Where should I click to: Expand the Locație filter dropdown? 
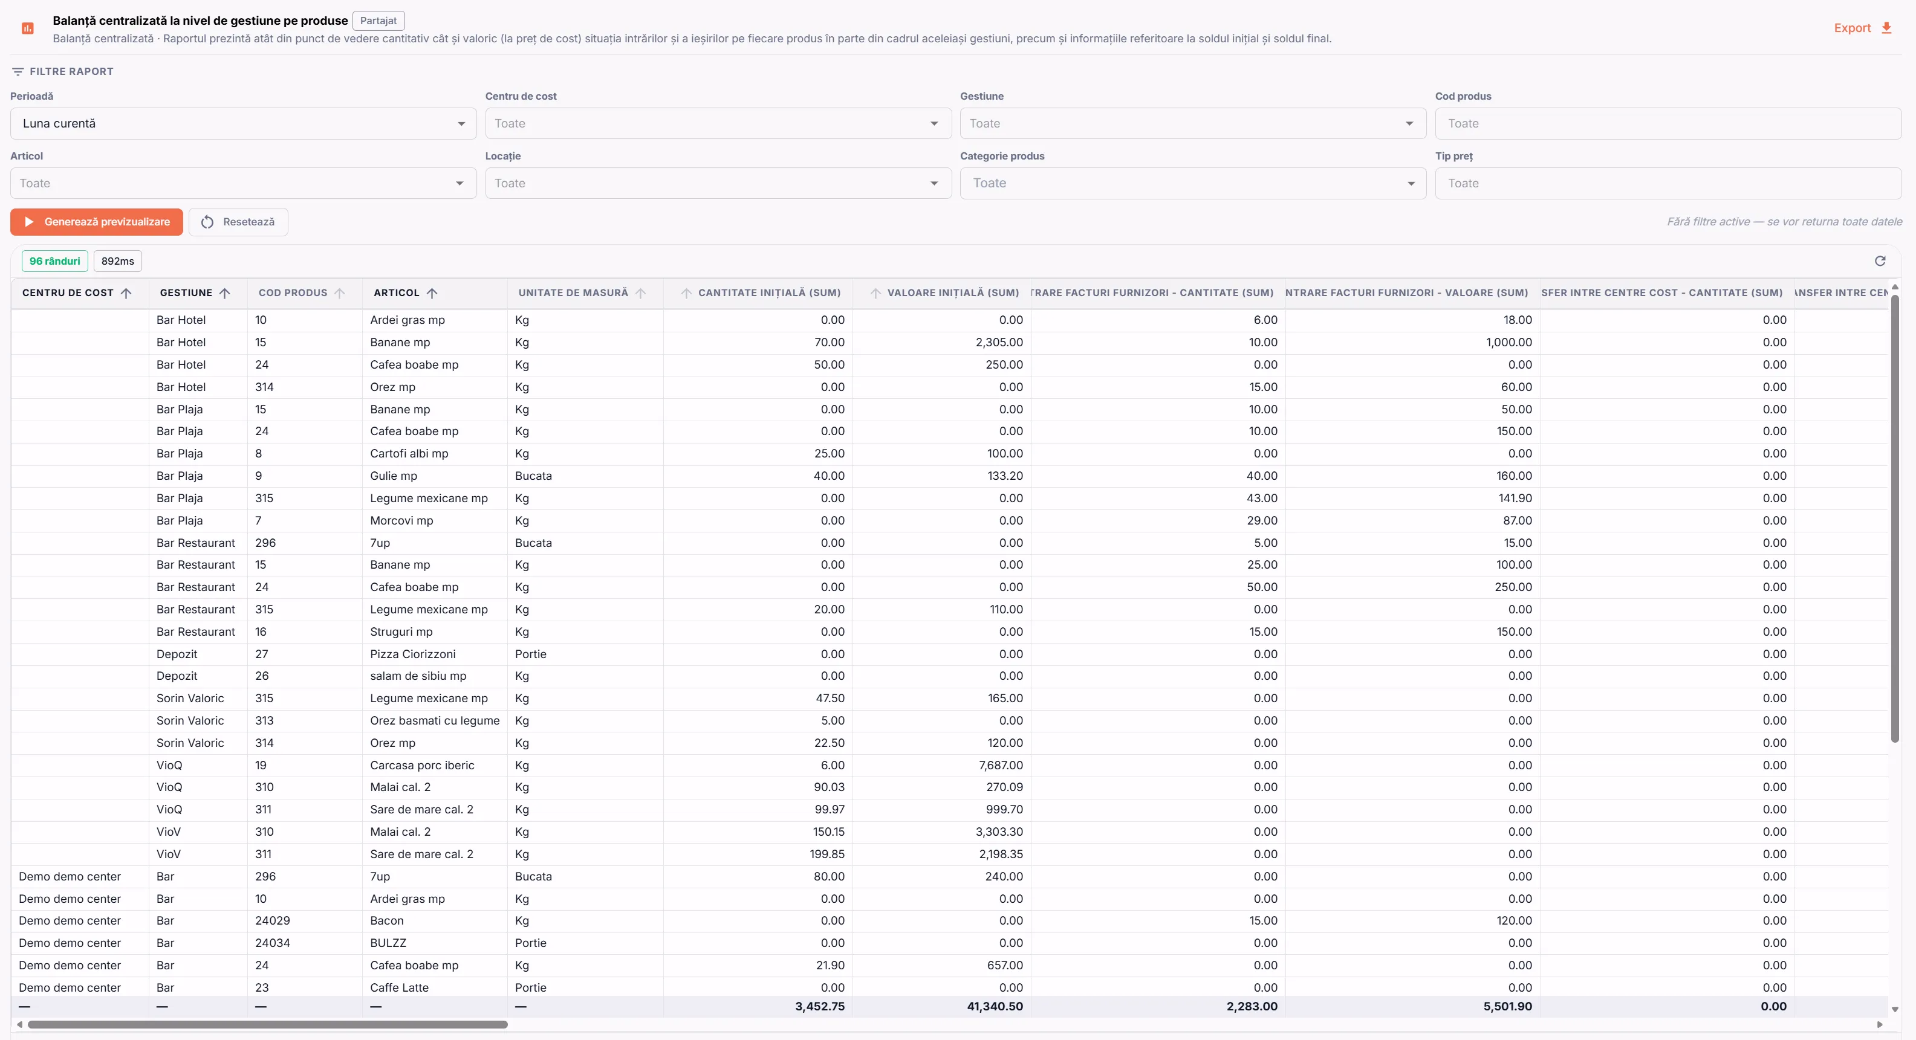pos(718,183)
